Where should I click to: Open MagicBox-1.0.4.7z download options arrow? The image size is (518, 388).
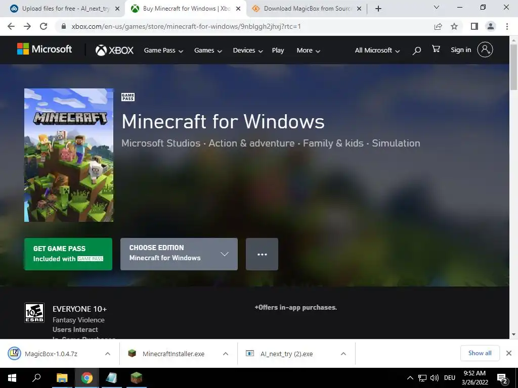107,354
